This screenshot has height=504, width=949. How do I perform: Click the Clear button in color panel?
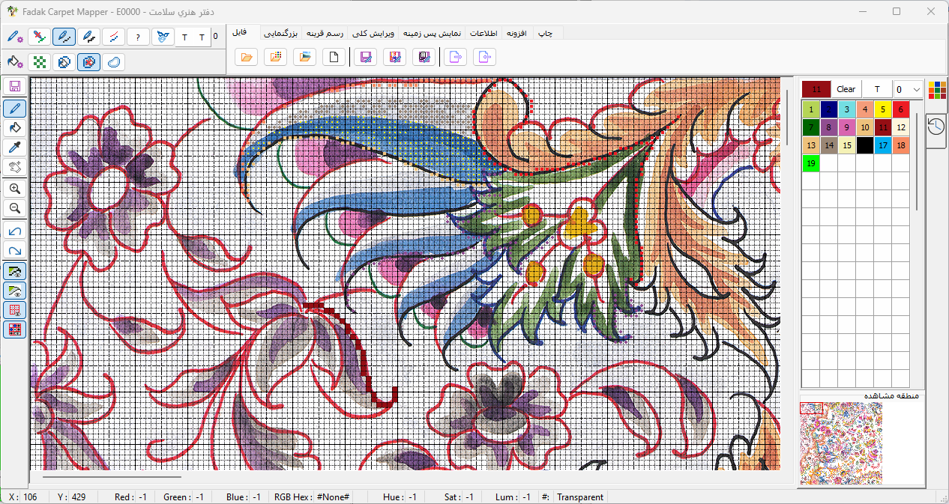pyautogui.click(x=846, y=89)
